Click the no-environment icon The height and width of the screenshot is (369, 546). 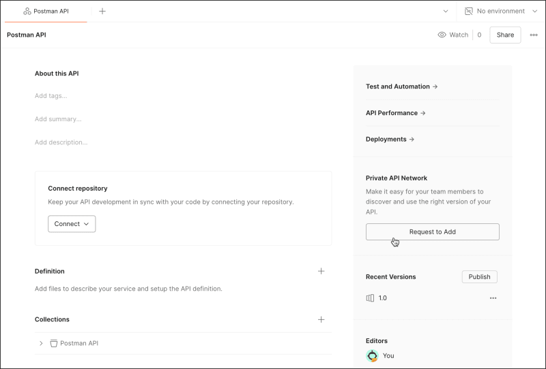coord(469,11)
